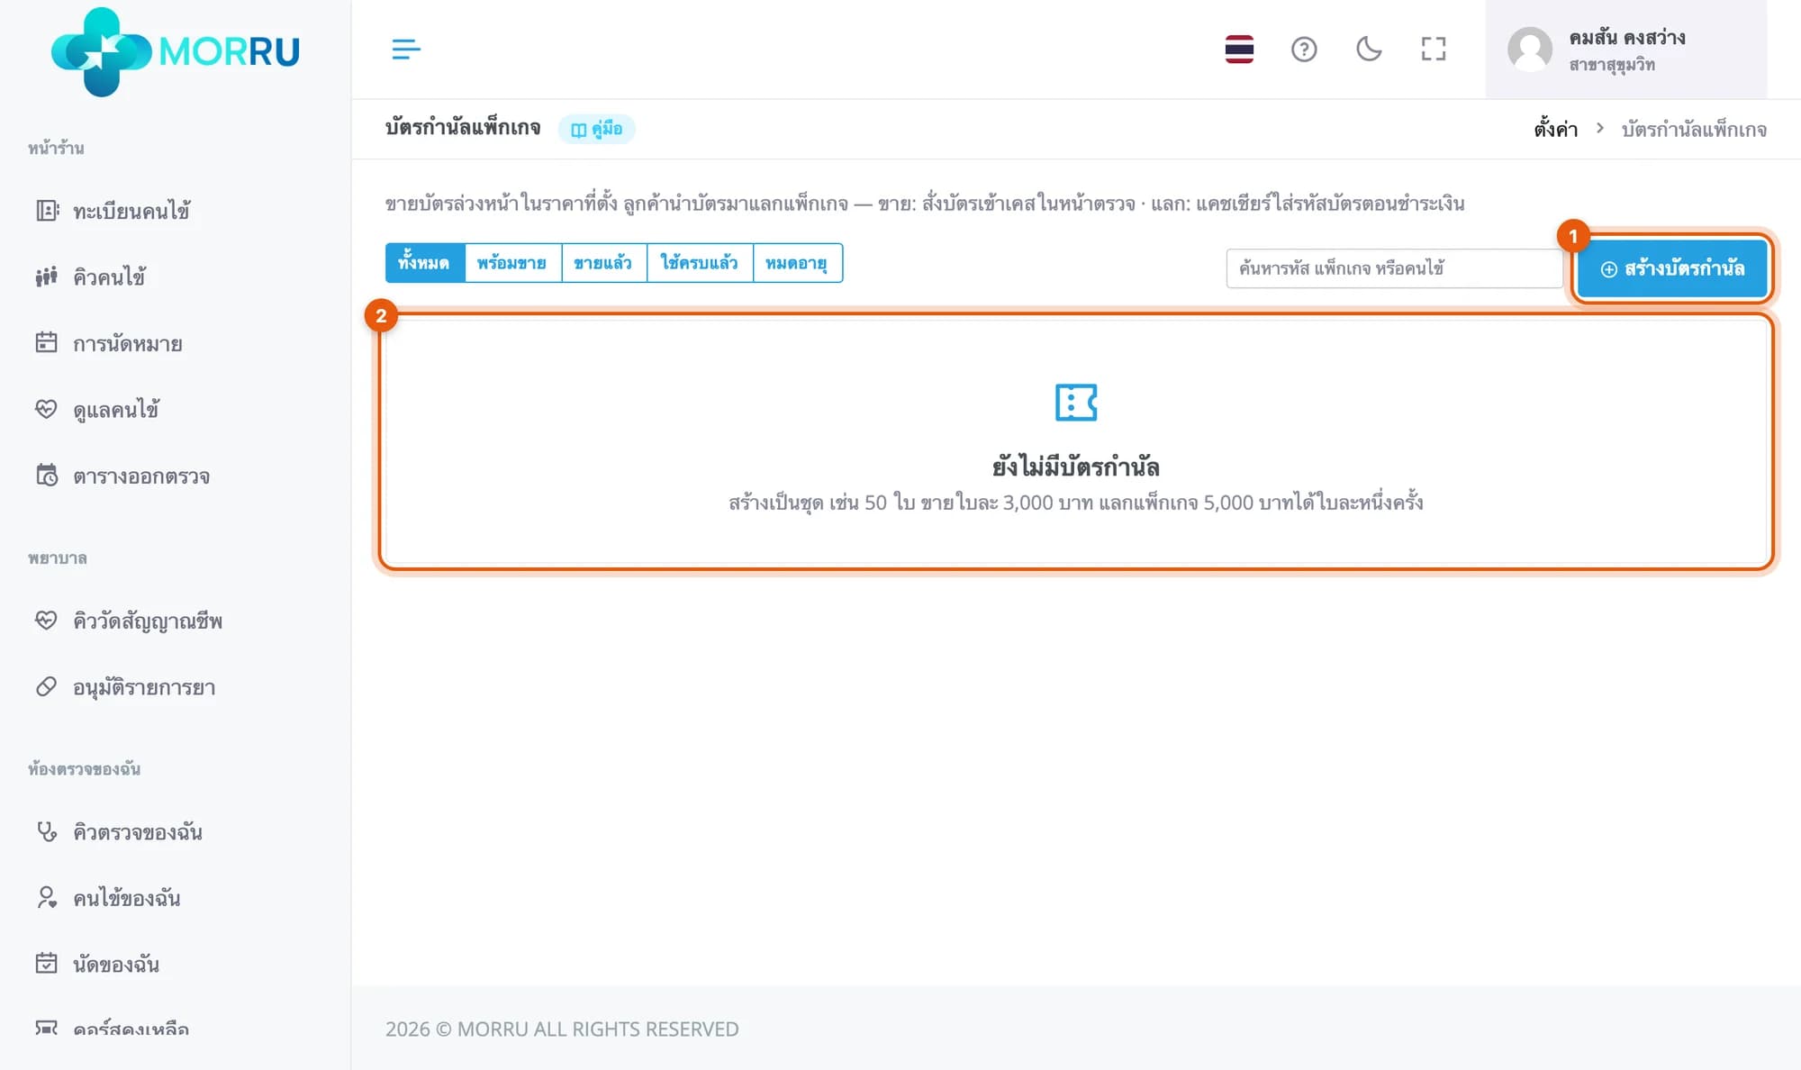This screenshot has width=1801, height=1070.
Task: Click the ticket icon in empty state
Action: point(1076,403)
